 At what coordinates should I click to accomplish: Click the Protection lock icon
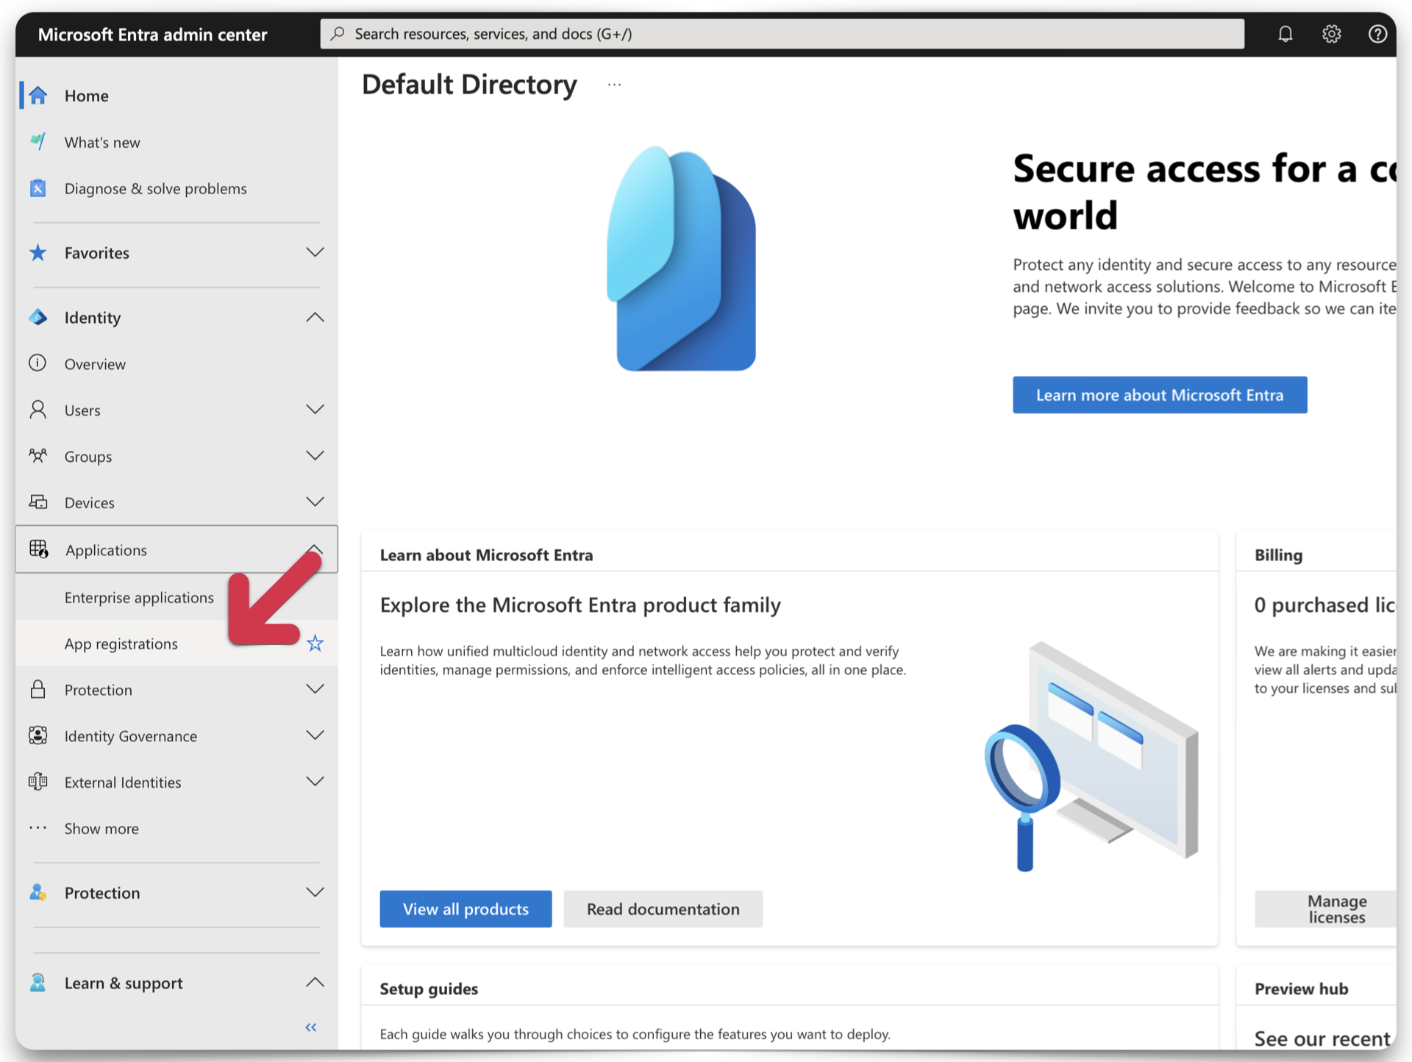pyautogui.click(x=38, y=689)
